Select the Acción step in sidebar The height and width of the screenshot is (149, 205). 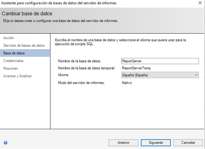click(8, 38)
